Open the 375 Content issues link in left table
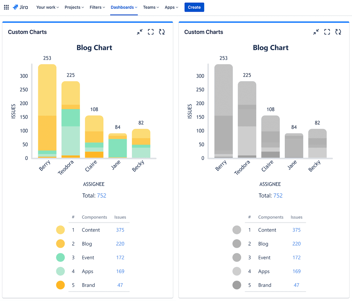The width and height of the screenshot is (352, 301). 120,230
